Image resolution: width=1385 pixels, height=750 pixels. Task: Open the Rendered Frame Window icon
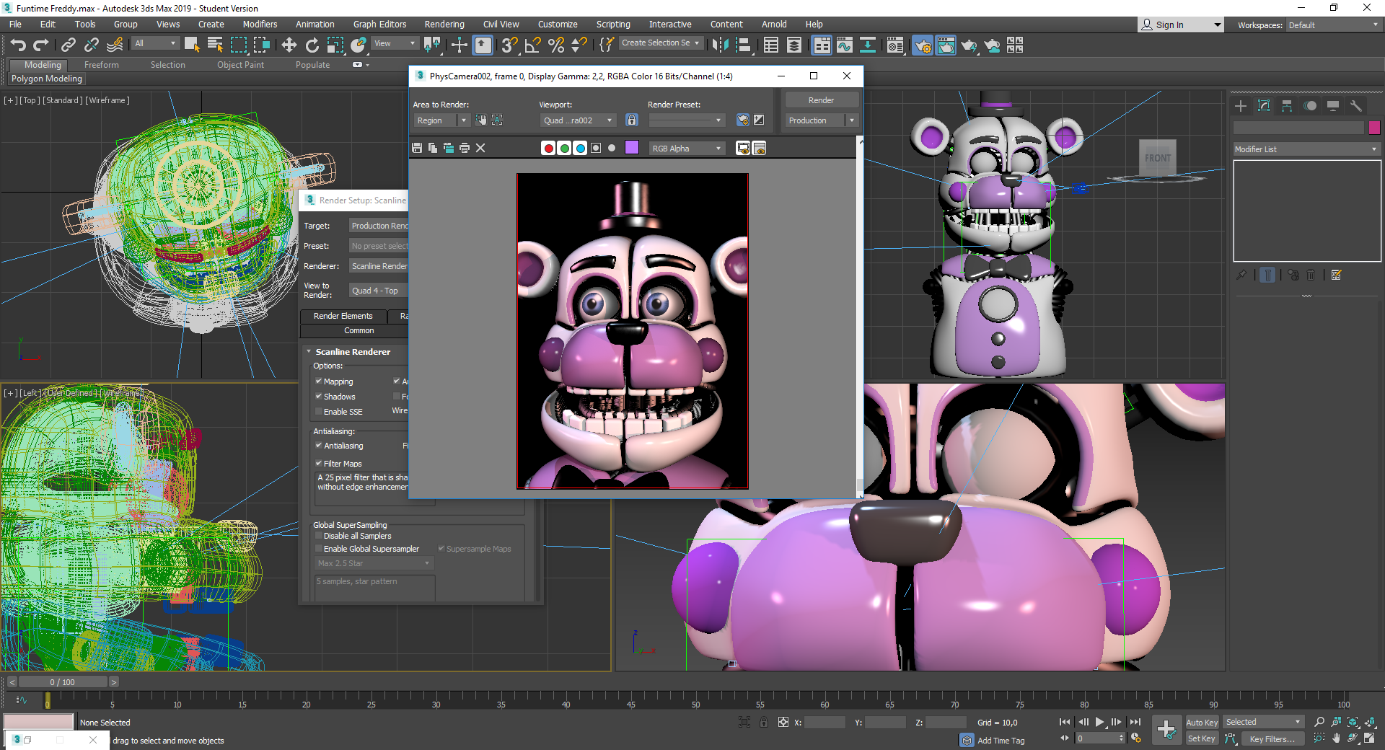(x=946, y=45)
